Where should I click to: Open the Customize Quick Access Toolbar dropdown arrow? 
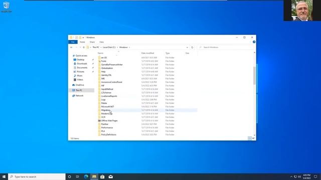pos(83,37)
